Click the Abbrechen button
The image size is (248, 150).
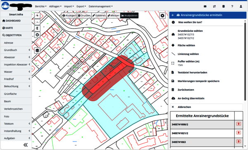click(x=207, y=107)
